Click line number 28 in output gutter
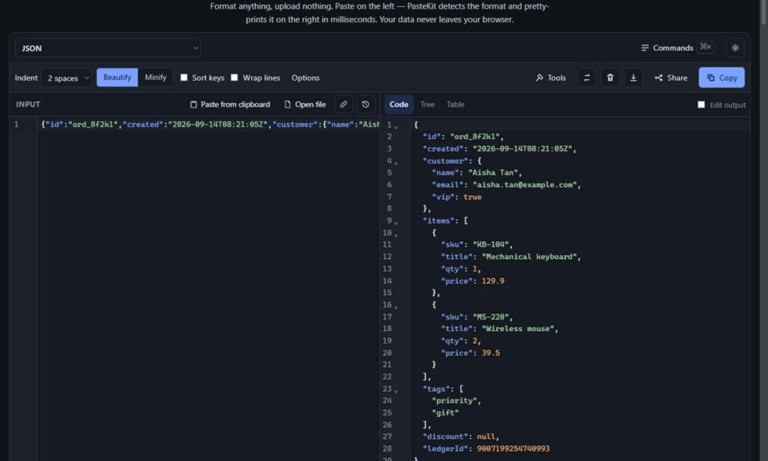Screen dimensions: 768x461 click(387, 449)
